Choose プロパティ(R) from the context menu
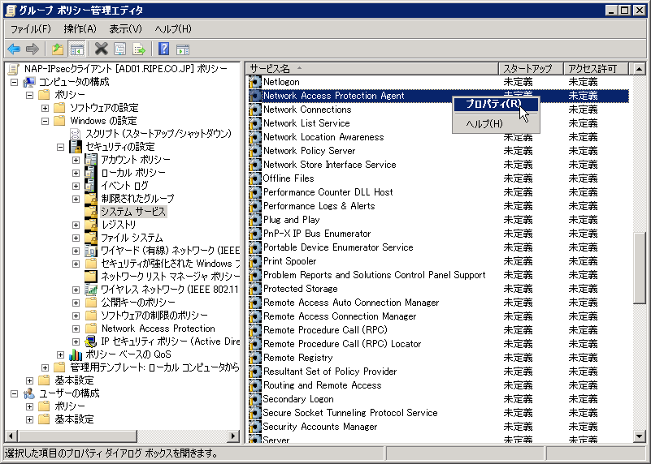The image size is (651, 464). [x=493, y=104]
